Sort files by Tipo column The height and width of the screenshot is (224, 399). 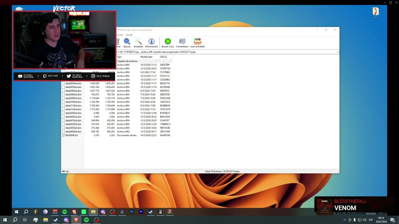tap(127, 57)
